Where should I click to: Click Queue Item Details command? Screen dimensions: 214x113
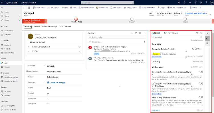(147, 8)
